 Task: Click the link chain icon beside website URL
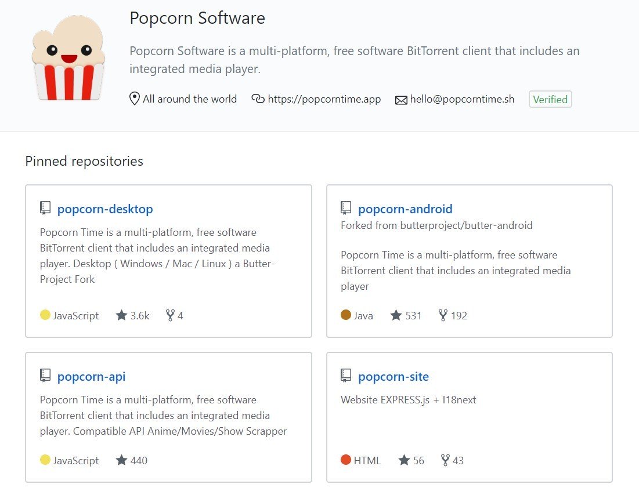click(258, 99)
